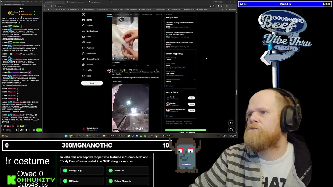Viewport: 333px width, 187px height.
Task: Open a new browser tab
Action: click(111, 2)
